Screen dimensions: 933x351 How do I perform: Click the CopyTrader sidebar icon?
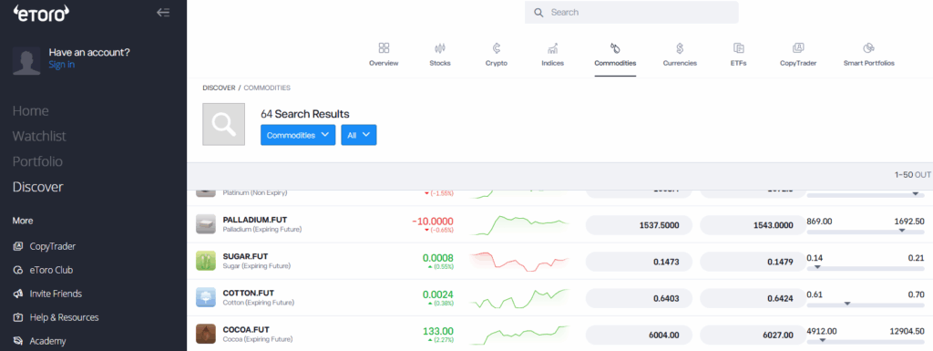pyautogui.click(x=18, y=246)
